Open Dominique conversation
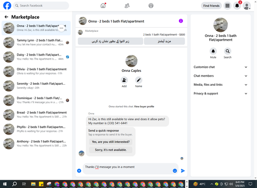Screen dimensions: 257x188 pos(36,100)
